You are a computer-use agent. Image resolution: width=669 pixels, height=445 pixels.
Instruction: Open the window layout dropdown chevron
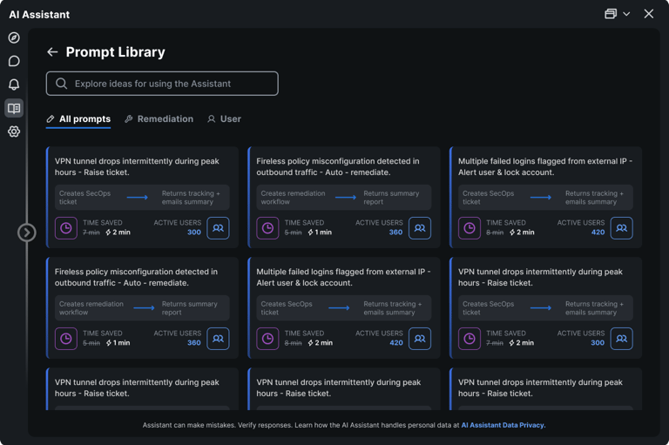626,14
